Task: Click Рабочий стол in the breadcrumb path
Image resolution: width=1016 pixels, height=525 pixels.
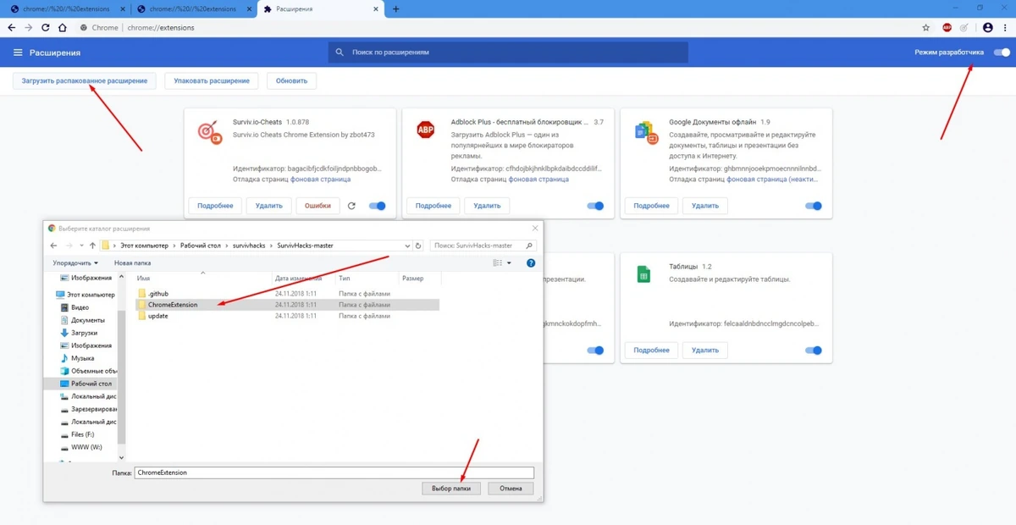Action: pos(200,246)
